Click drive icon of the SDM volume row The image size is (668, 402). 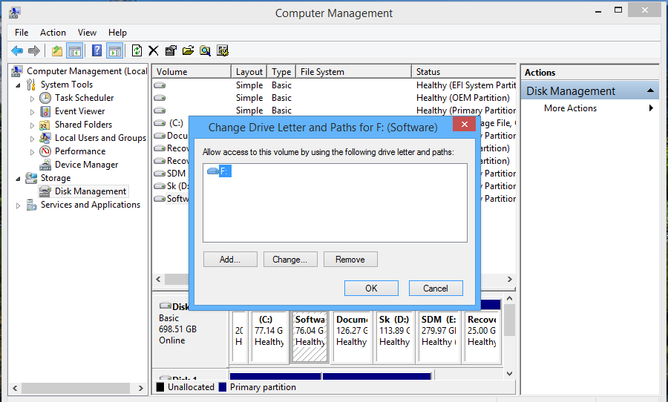(160, 174)
